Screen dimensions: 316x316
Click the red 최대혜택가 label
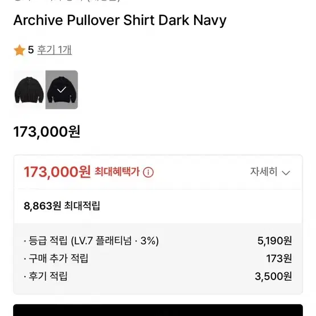pos(117,172)
